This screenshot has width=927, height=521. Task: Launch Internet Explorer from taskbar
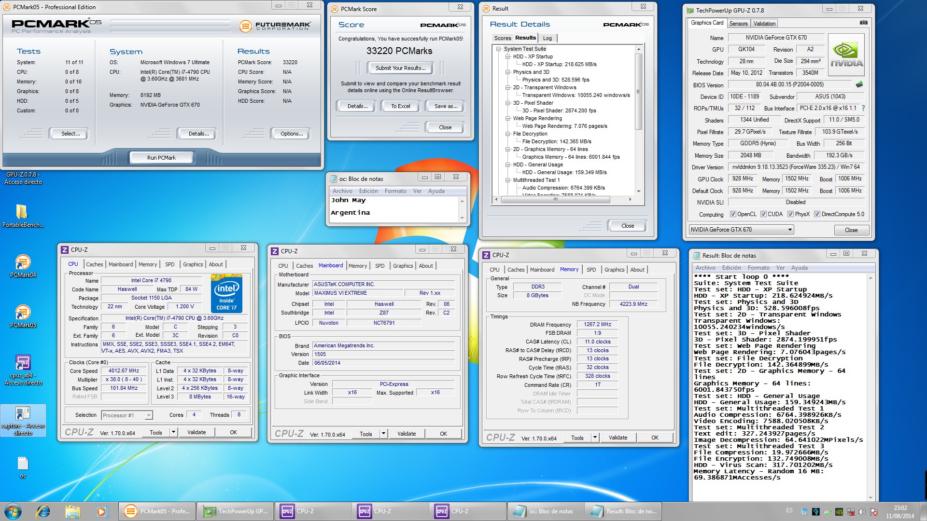pyautogui.click(x=43, y=511)
